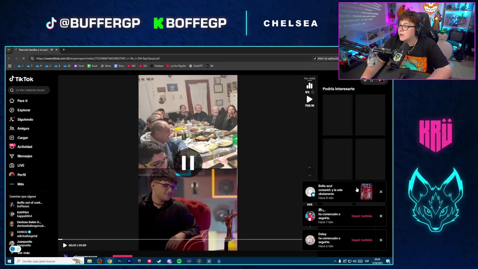Open COSCU followed account
Viewport: 478px width, 269px height.
(x=23, y=234)
